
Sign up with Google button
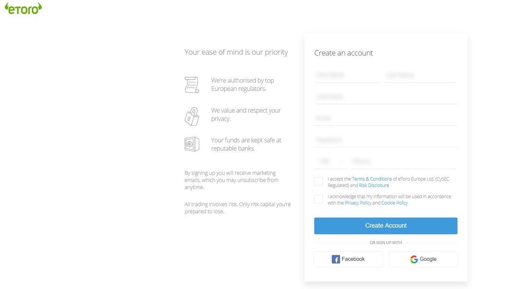pos(423,259)
